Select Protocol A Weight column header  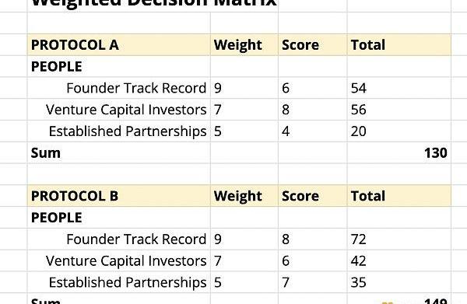pyautogui.click(x=244, y=44)
